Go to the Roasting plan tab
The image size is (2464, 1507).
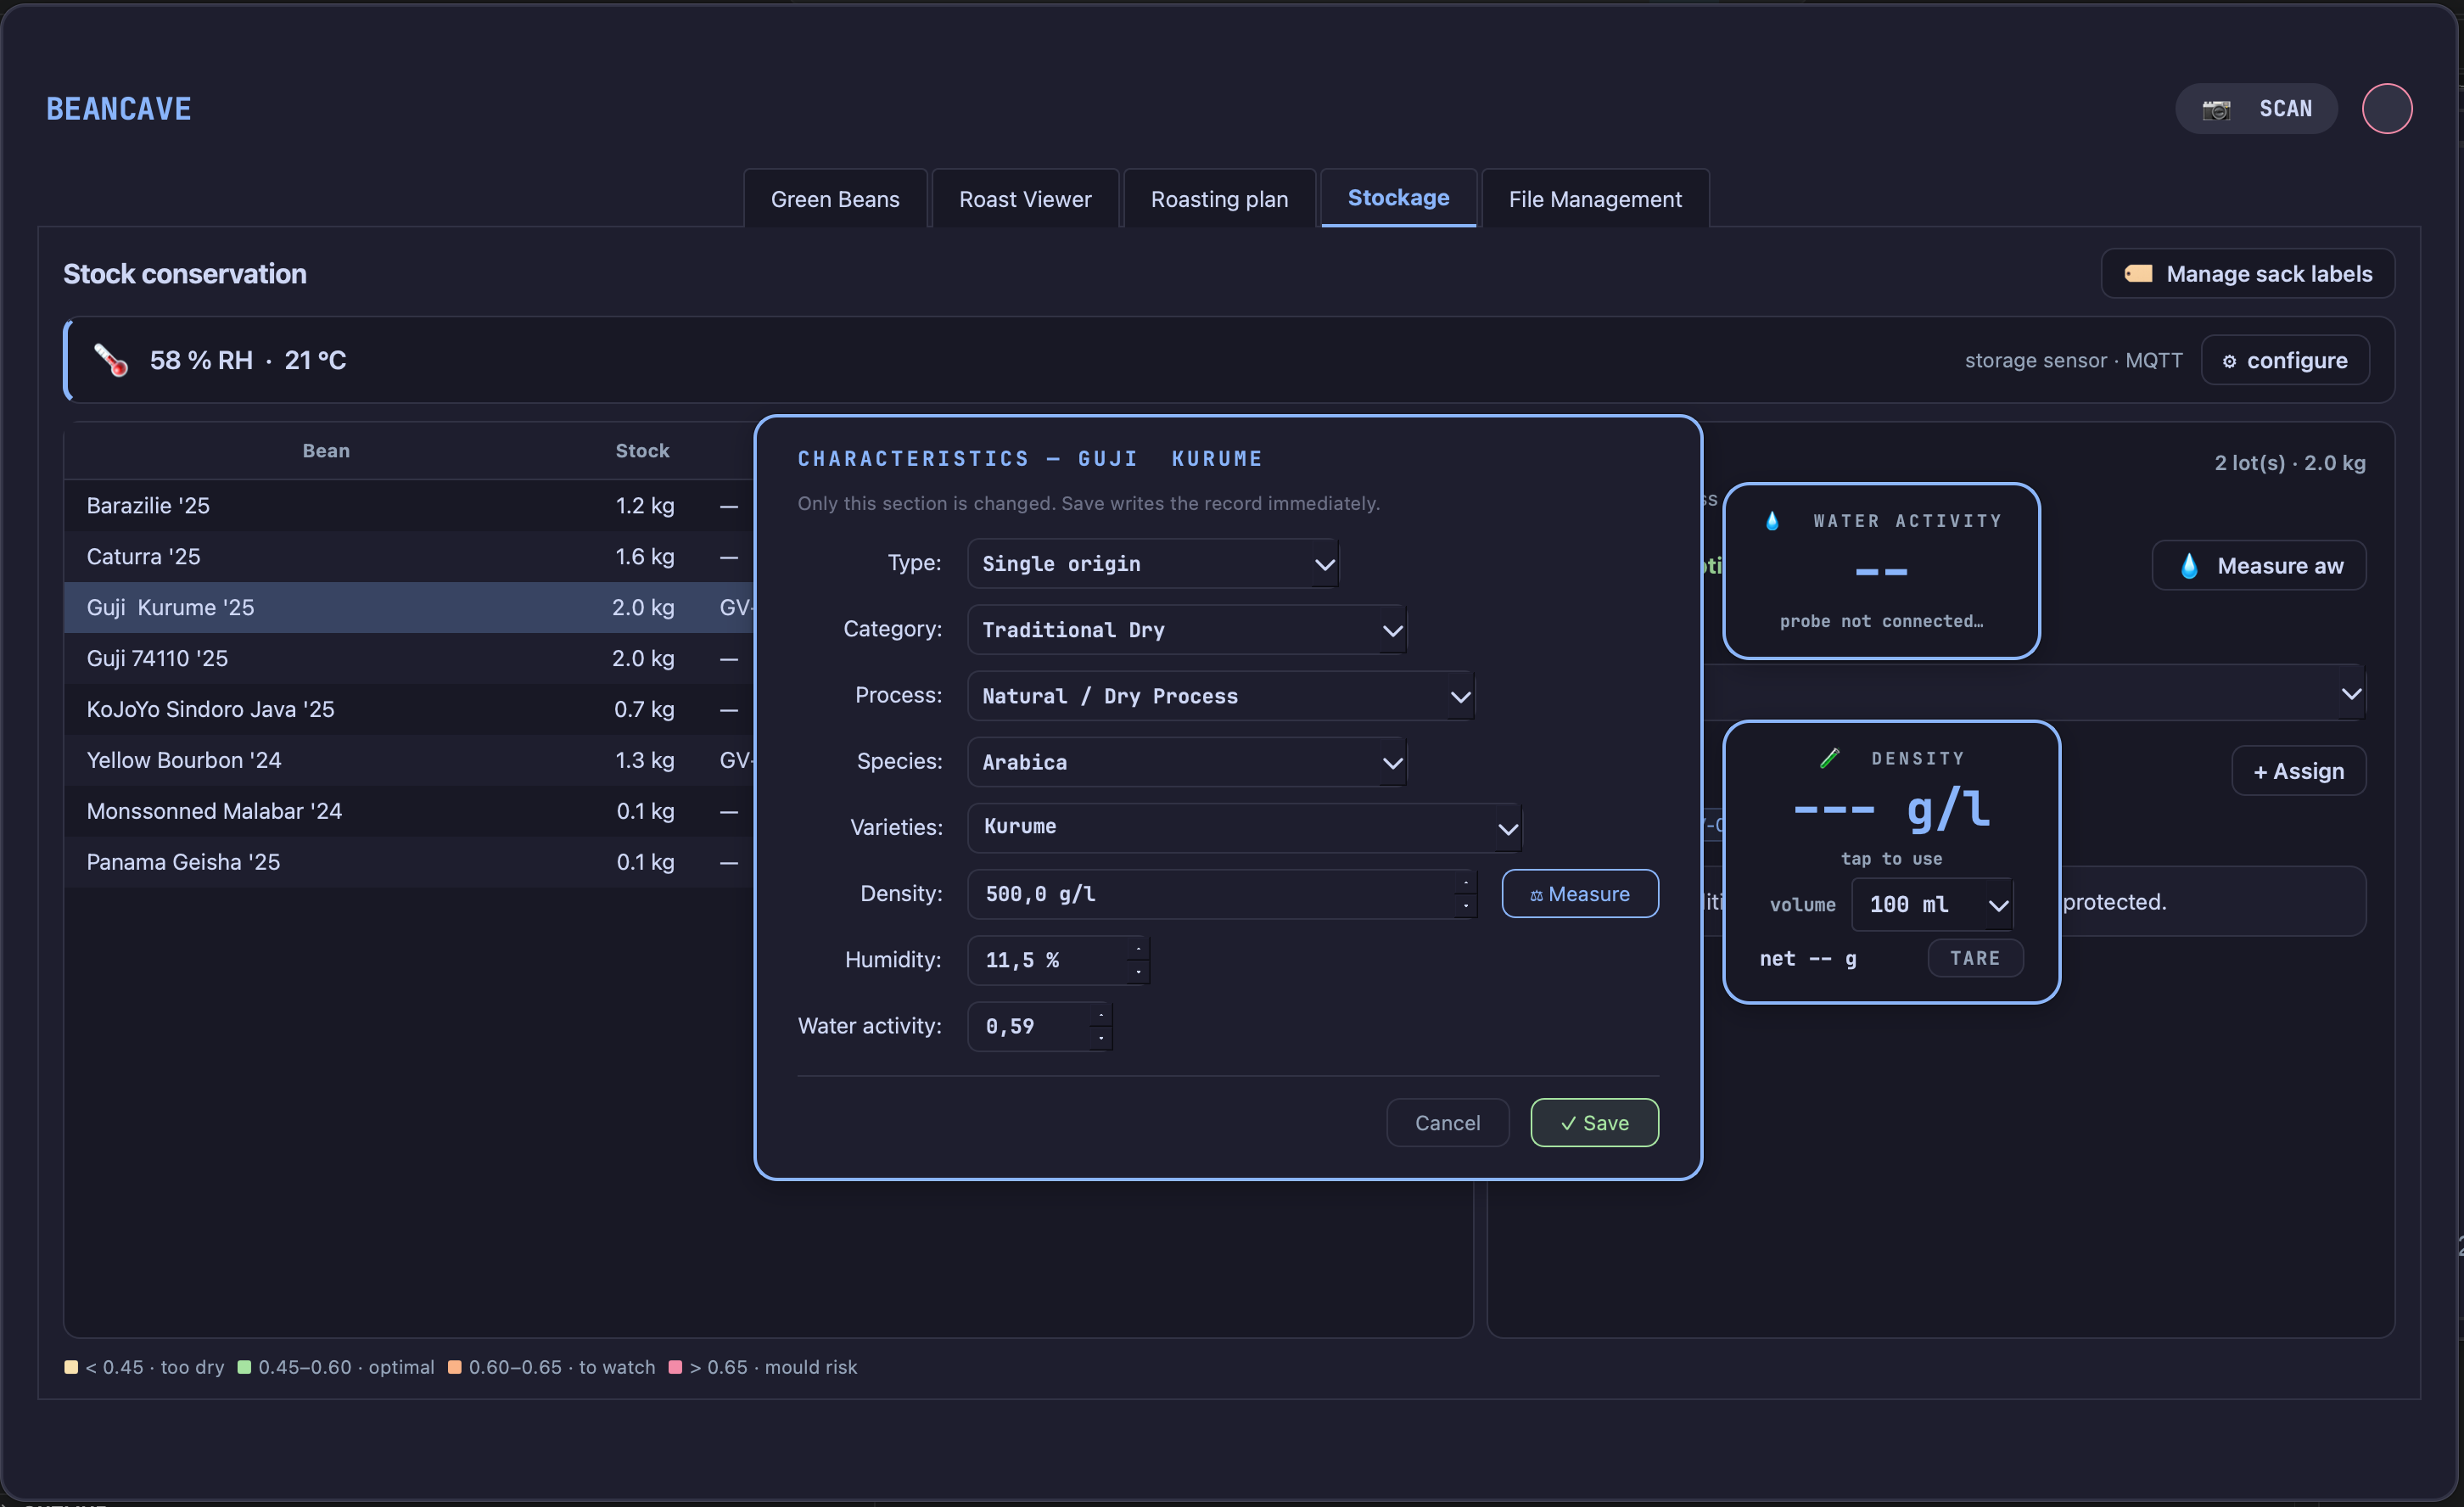1219,199
